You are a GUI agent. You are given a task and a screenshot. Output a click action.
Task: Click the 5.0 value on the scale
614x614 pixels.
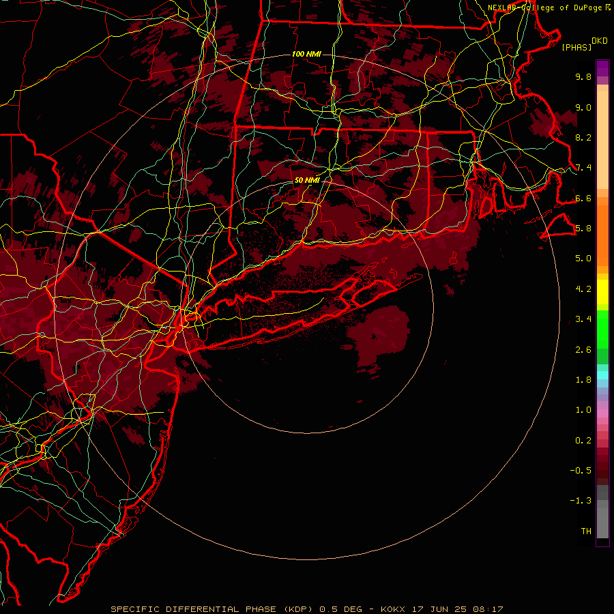[583, 259]
